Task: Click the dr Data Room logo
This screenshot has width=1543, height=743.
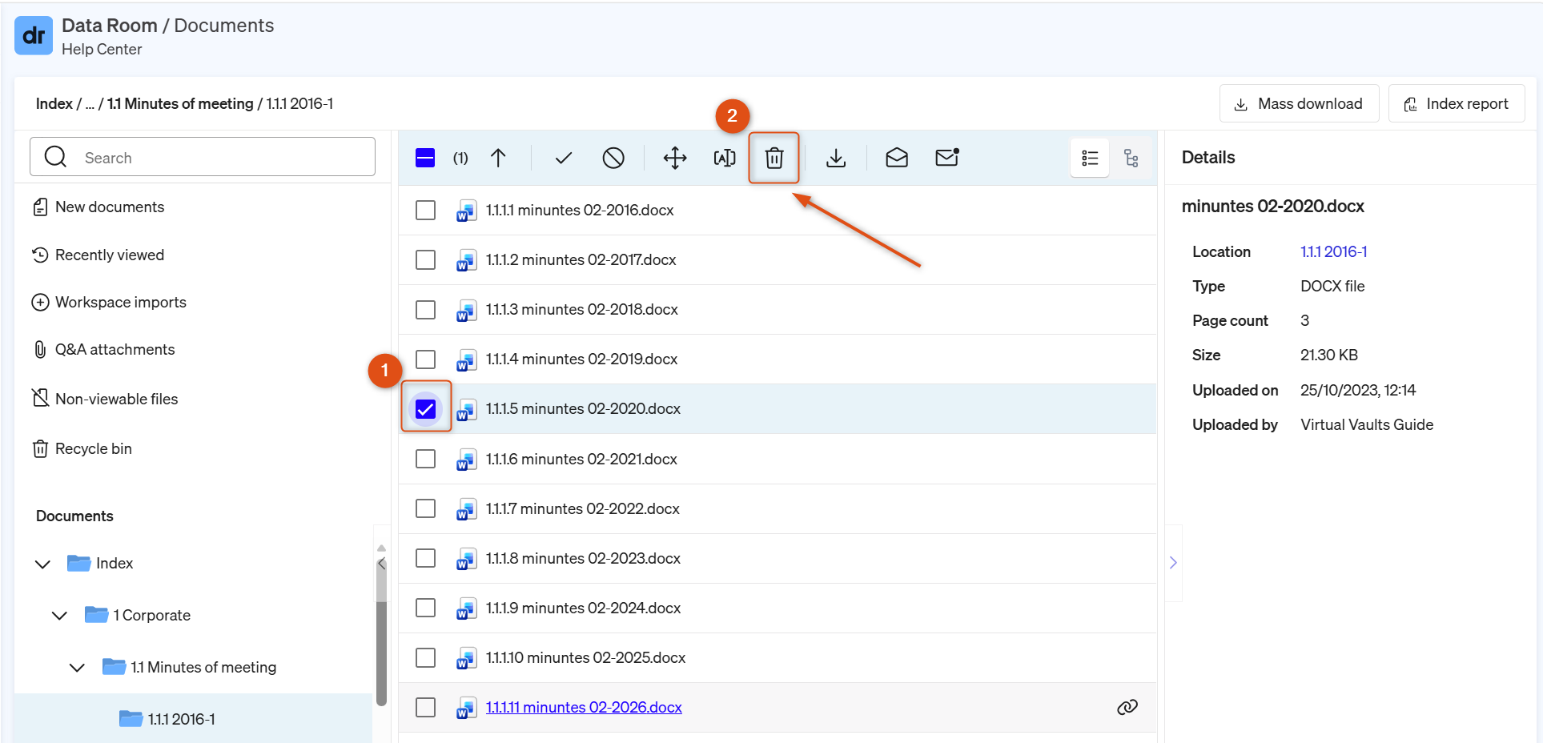Action: click(x=34, y=35)
